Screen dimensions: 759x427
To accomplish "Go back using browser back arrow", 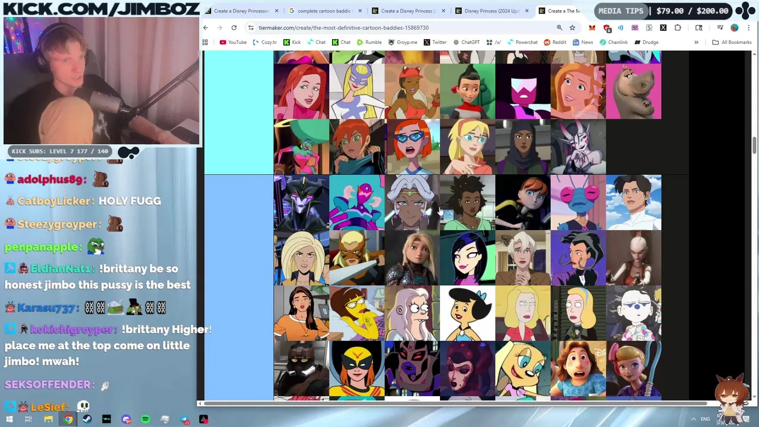I will click(206, 28).
